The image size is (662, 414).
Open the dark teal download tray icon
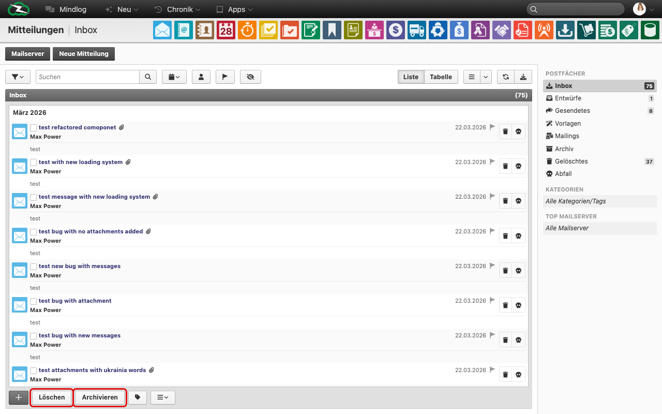click(x=565, y=30)
